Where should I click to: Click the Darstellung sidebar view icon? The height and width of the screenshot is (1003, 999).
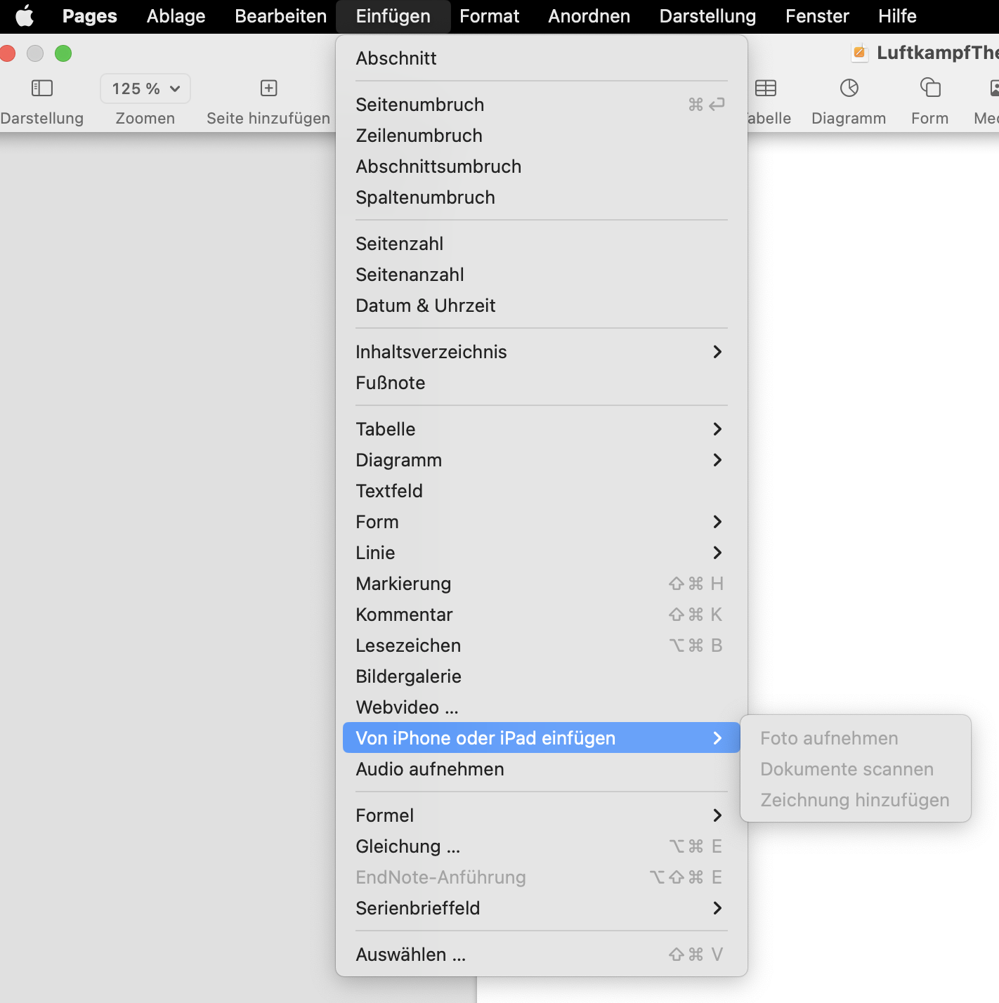pyautogui.click(x=42, y=88)
